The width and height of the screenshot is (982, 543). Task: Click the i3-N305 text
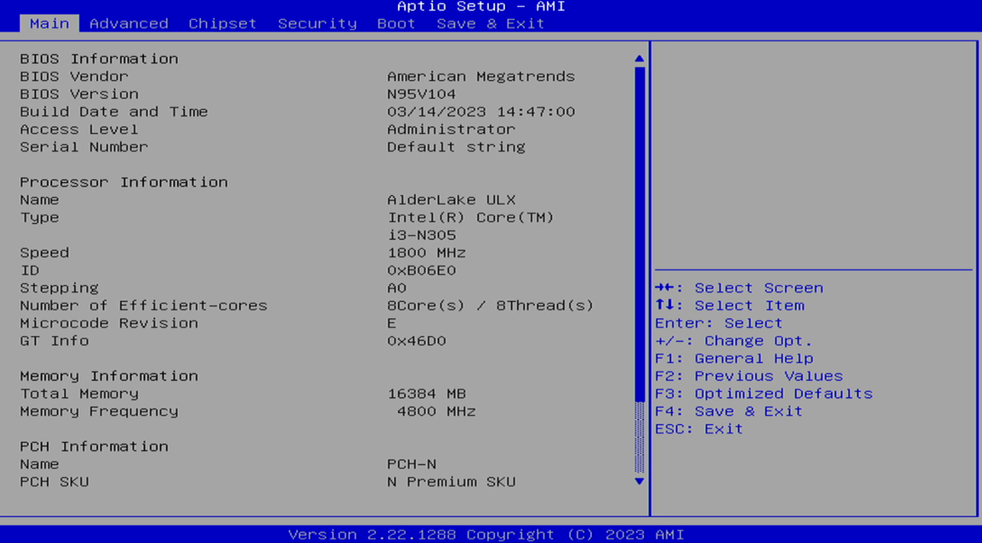pos(421,235)
